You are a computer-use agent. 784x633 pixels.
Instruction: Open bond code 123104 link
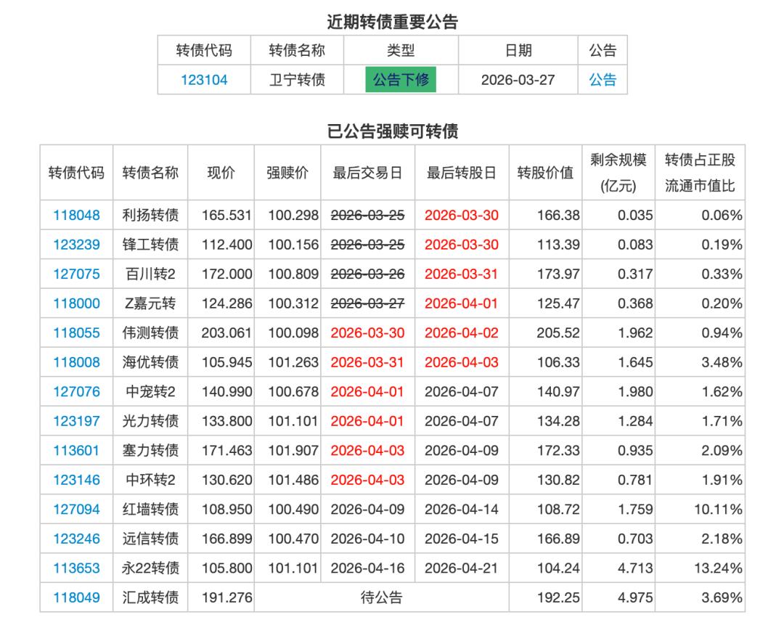(x=204, y=80)
